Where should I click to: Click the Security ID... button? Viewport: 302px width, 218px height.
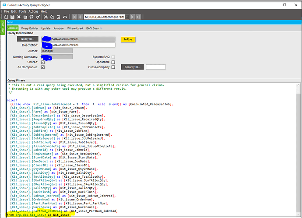(132, 67)
